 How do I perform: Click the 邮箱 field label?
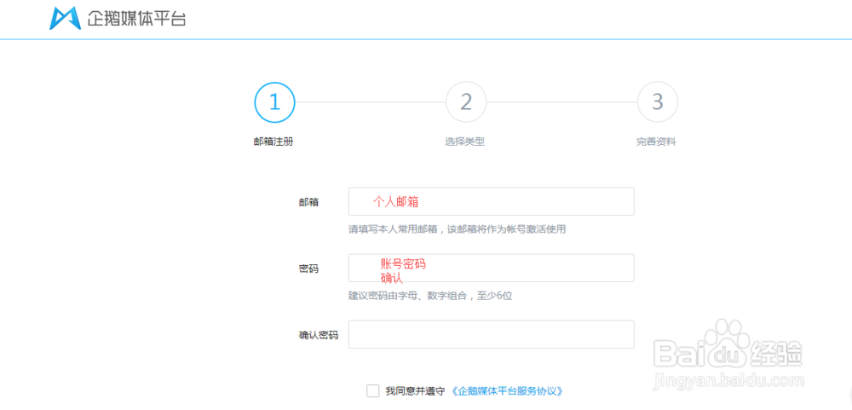308,202
